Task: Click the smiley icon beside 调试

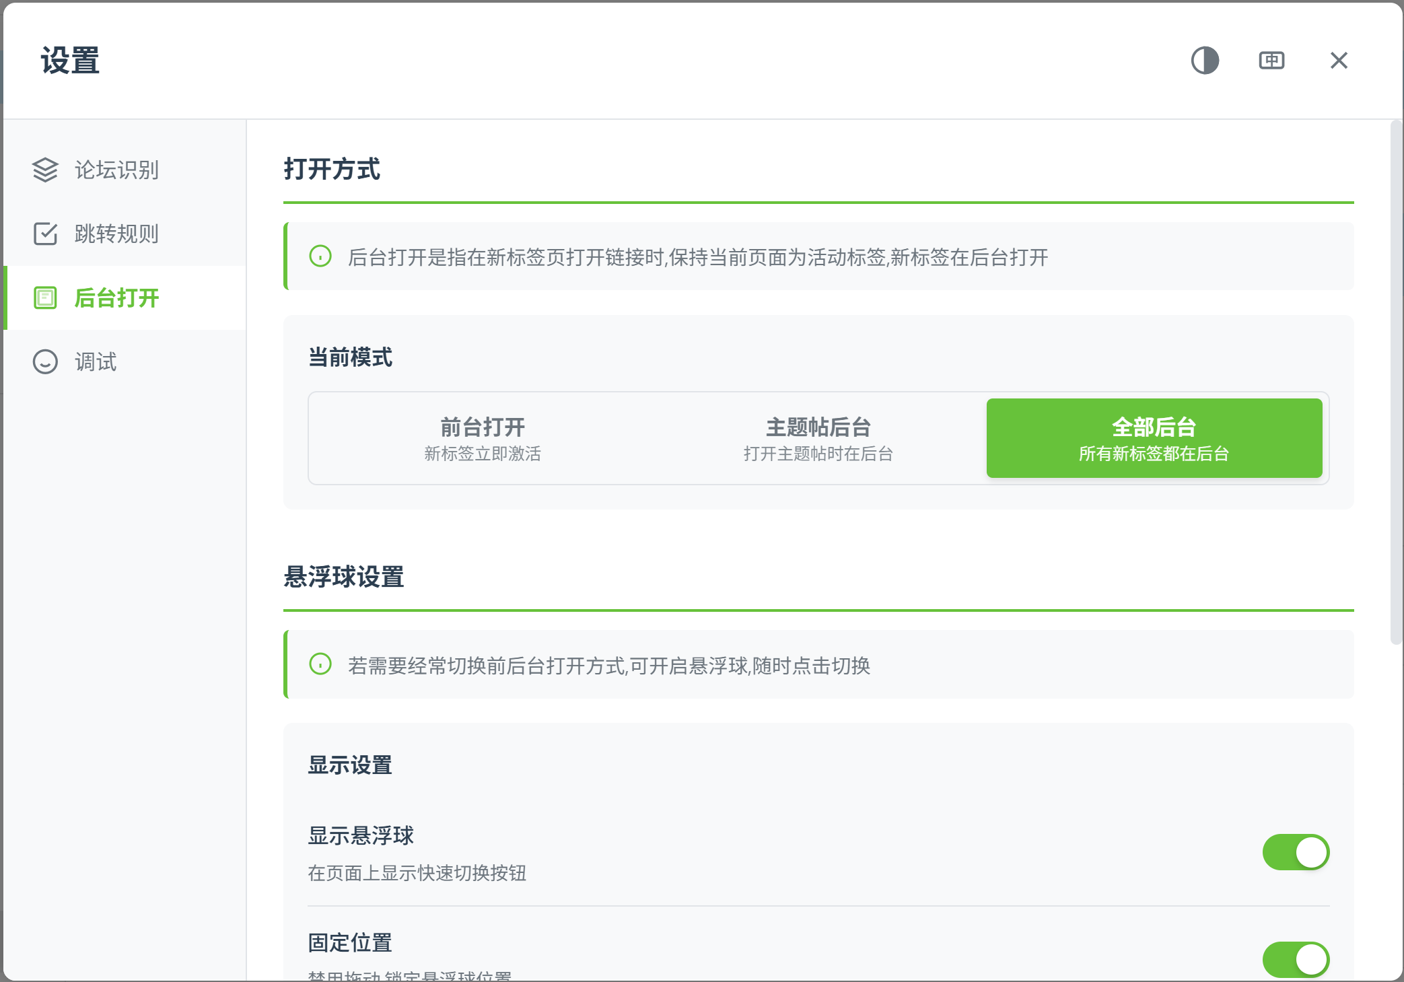Action: 45,361
